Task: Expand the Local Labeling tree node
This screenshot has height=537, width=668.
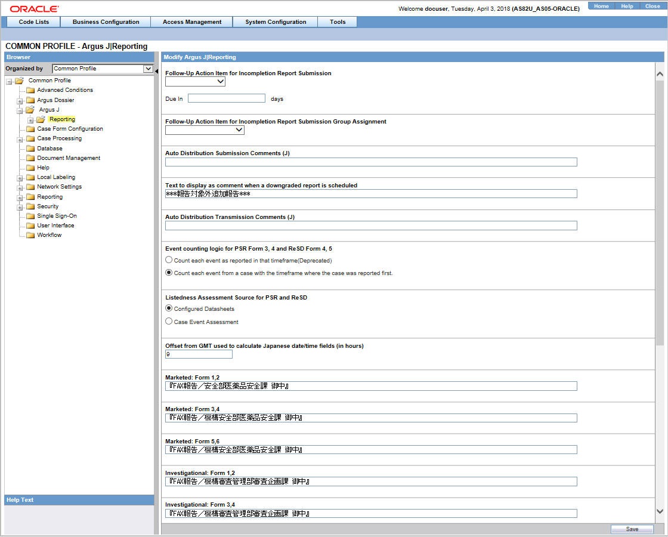Action: pos(20,178)
